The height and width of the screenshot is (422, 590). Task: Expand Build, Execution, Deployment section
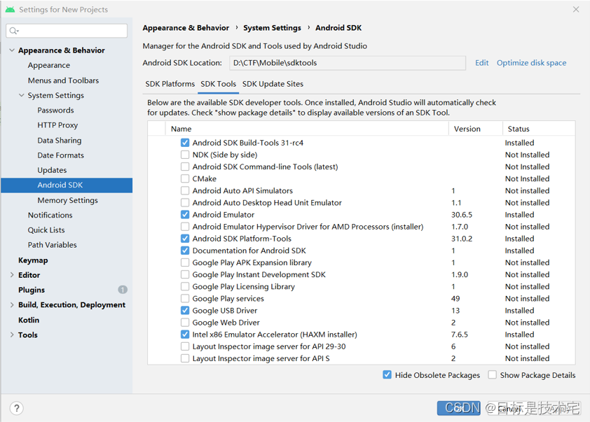click(12, 305)
